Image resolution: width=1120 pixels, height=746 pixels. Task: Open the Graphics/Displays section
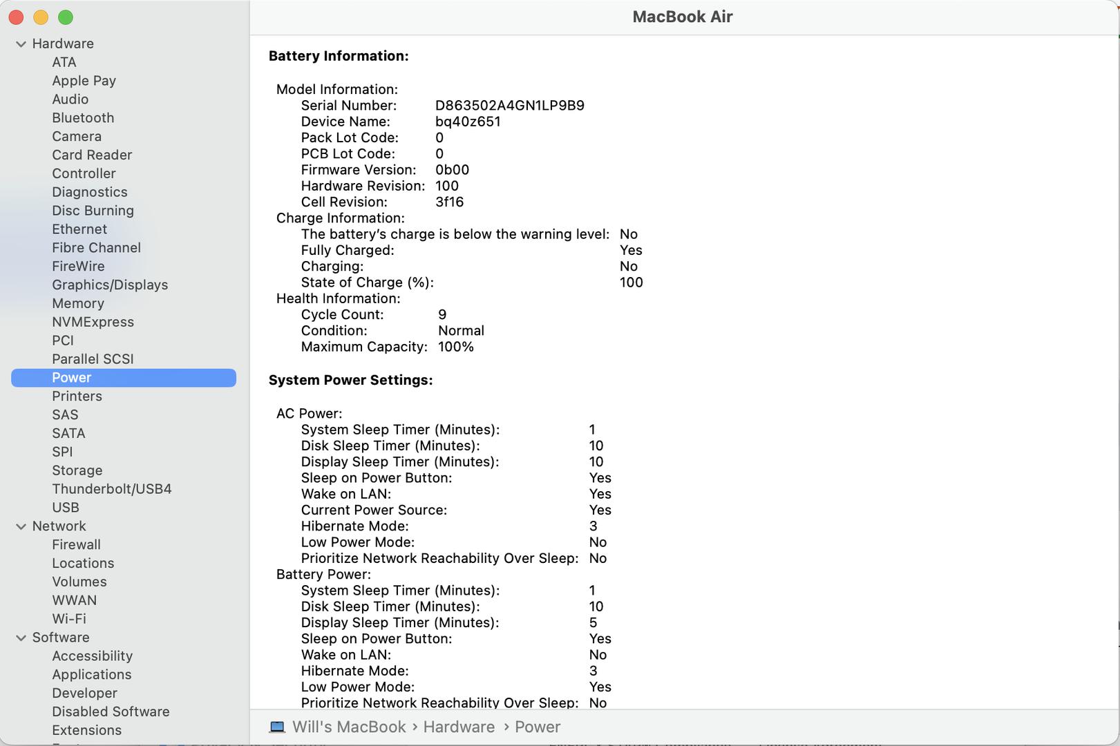[110, 285]
